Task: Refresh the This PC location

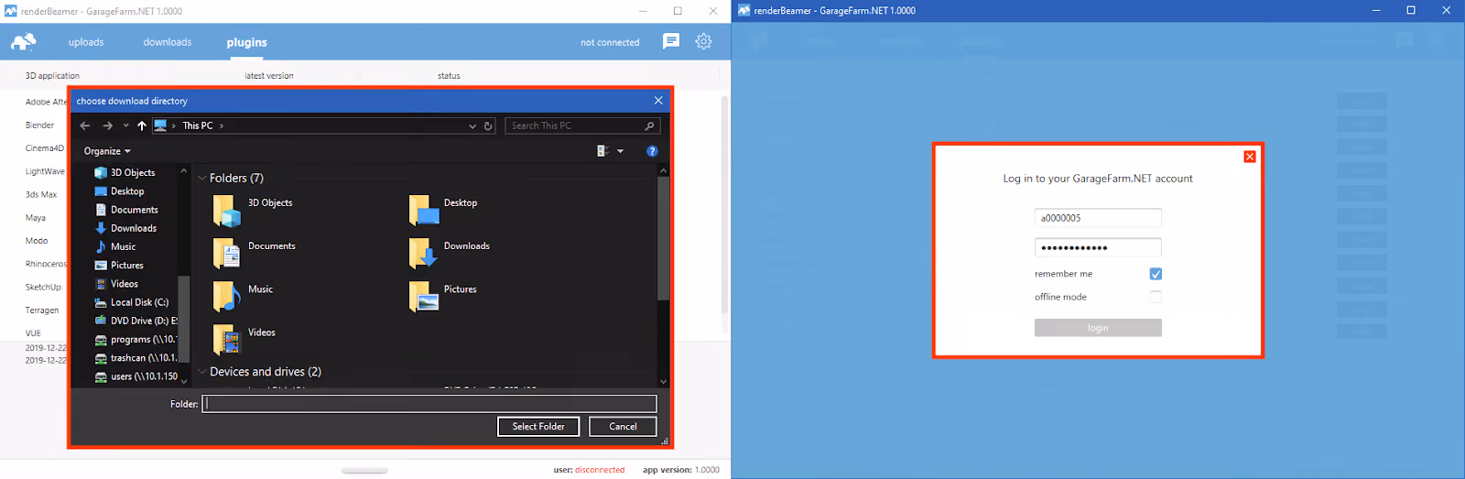Action: [488, 126]
